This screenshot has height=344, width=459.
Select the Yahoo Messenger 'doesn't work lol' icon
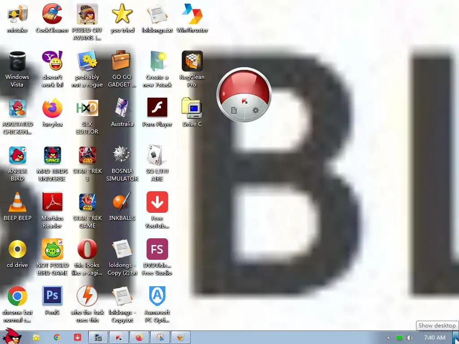tap(52, 61)
